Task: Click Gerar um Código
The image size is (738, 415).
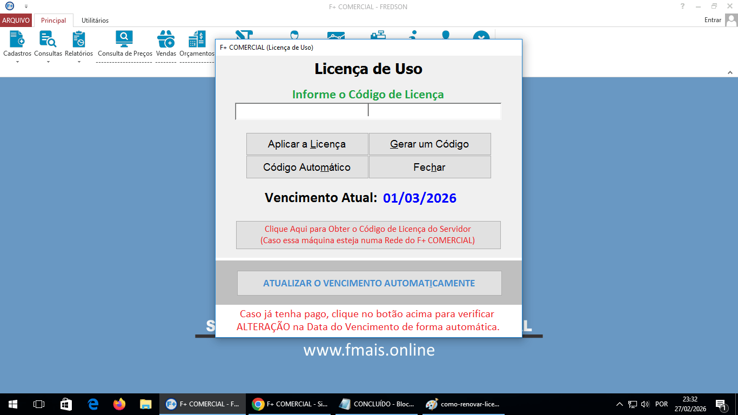Action: coord(430,144)
